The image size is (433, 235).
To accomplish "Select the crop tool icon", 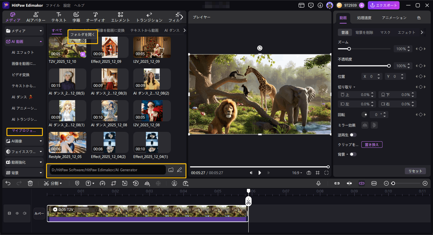I will (114, 183).
